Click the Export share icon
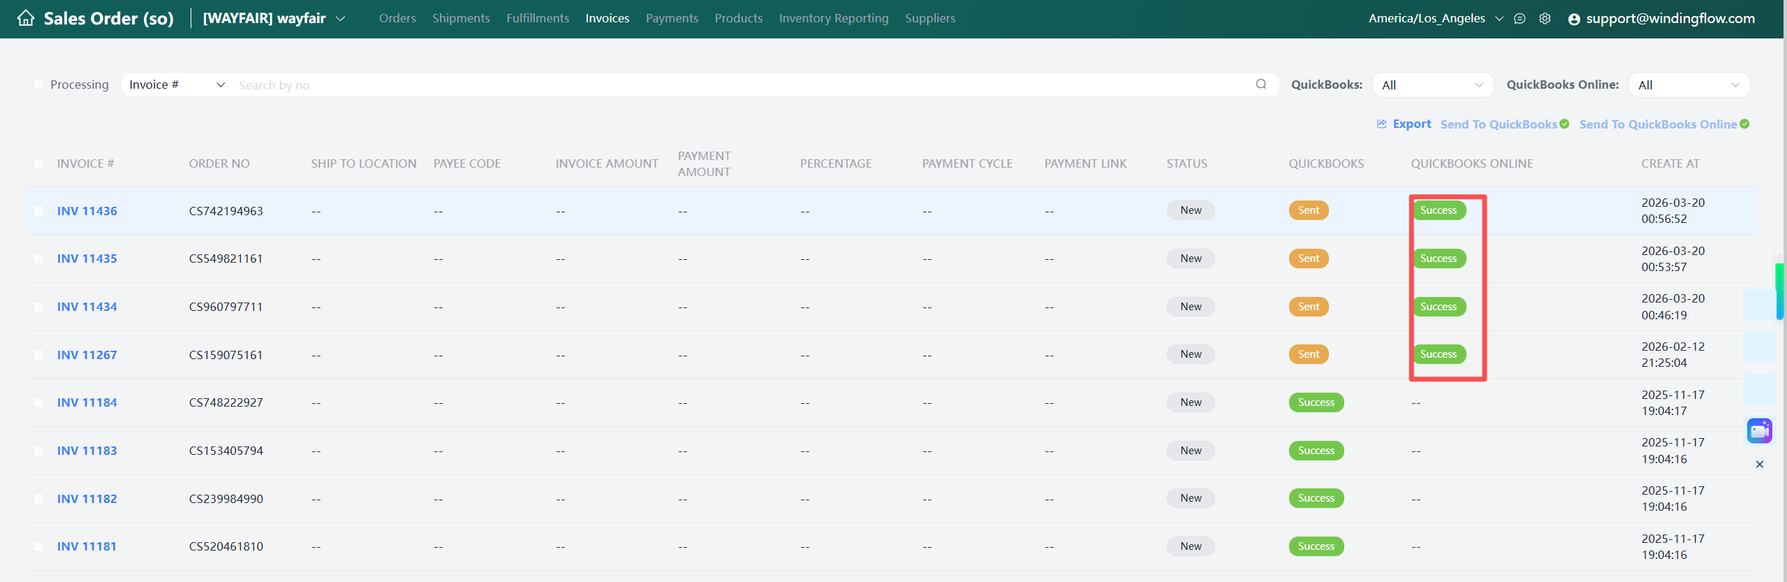This screenshot has height=582, width=1787. click(1381, 124)
